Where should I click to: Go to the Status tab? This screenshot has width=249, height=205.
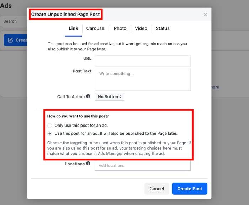tap(163, 28)
